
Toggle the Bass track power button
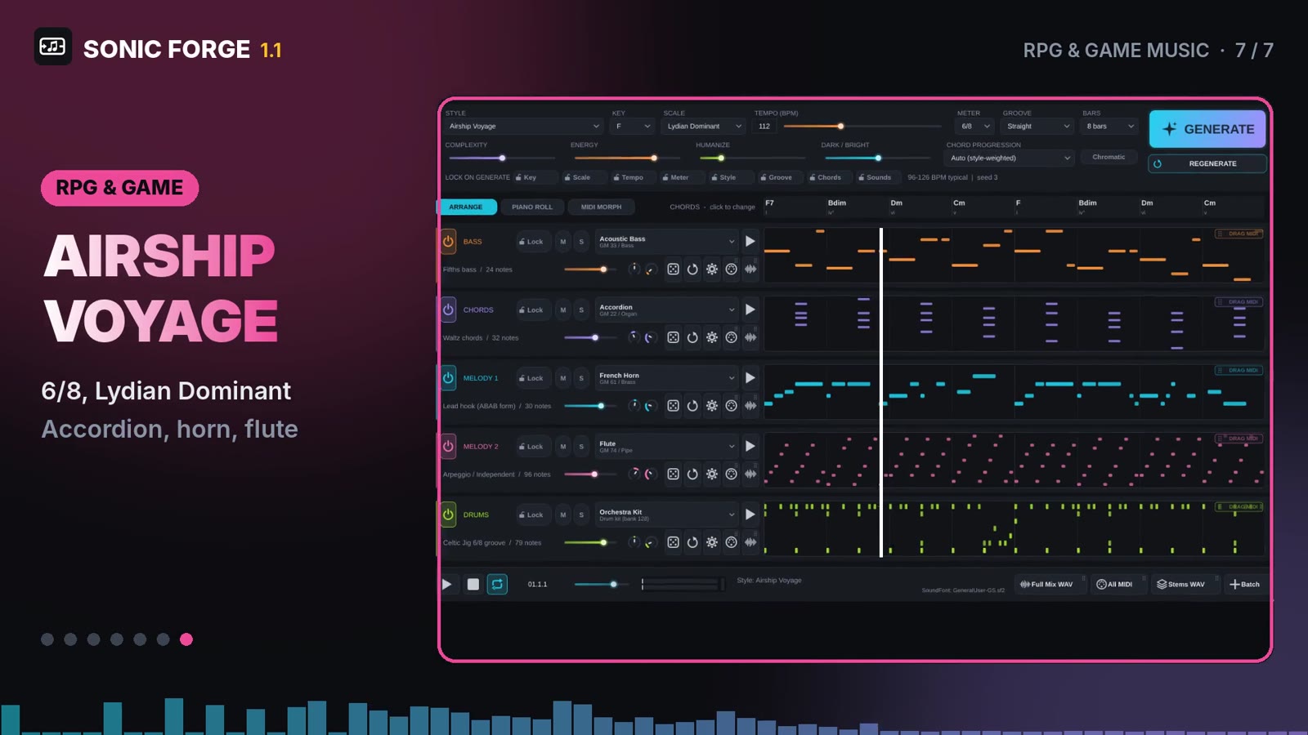point(448,242)
